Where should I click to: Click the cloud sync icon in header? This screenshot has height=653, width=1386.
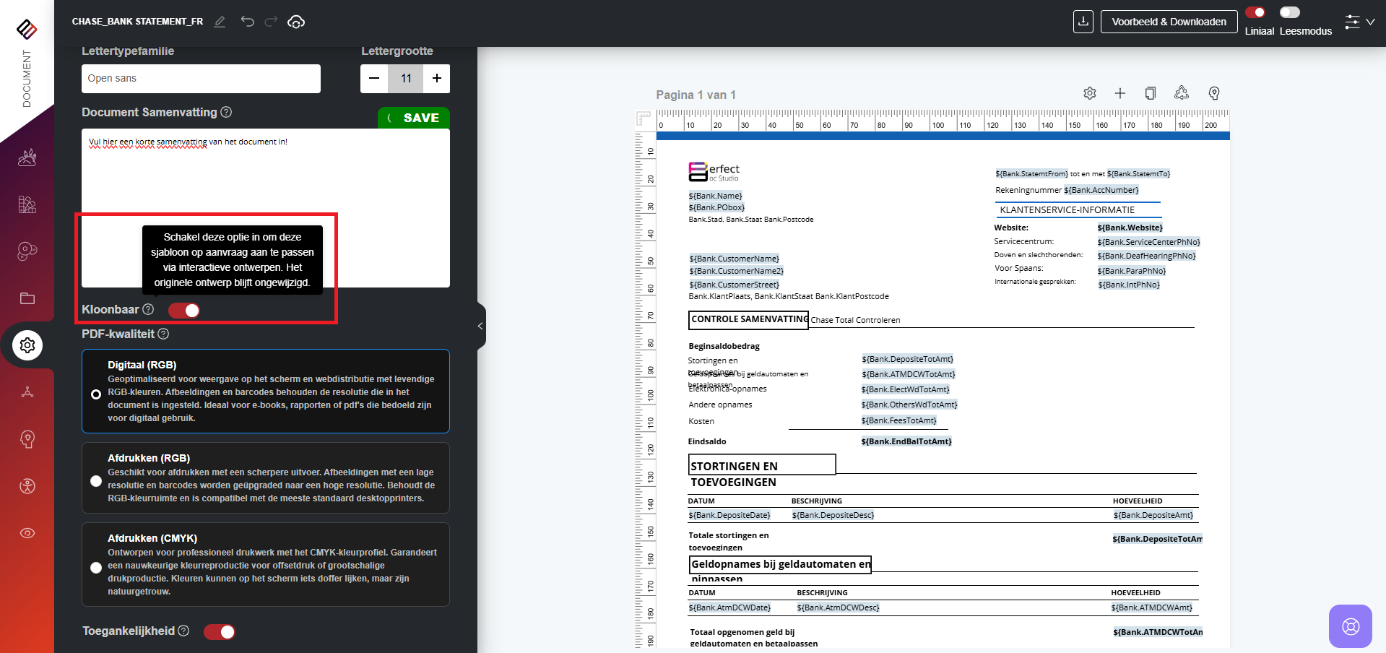click(296, 22)
